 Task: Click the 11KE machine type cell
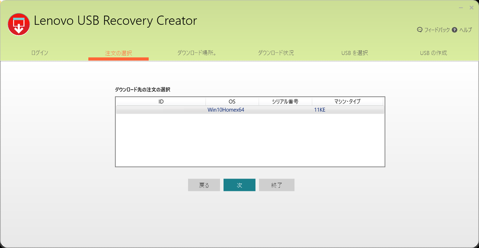[x=319, y=109]
